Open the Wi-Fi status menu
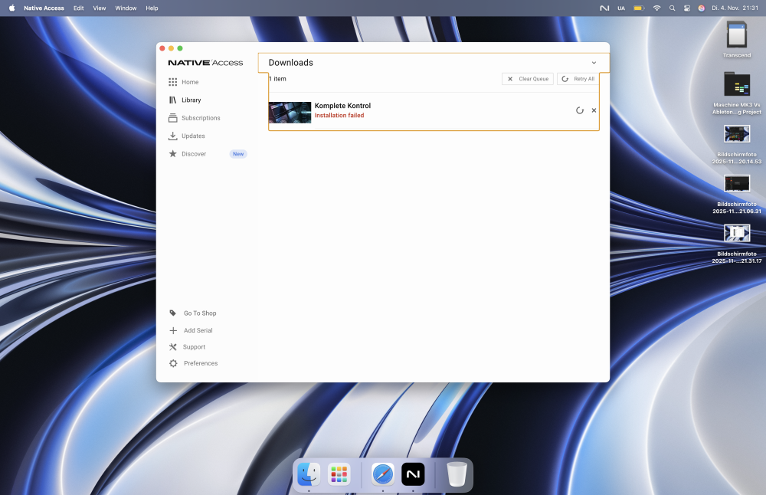Image resolution: width=766 pixels, height=495 pixels. [x=657, y=8]
